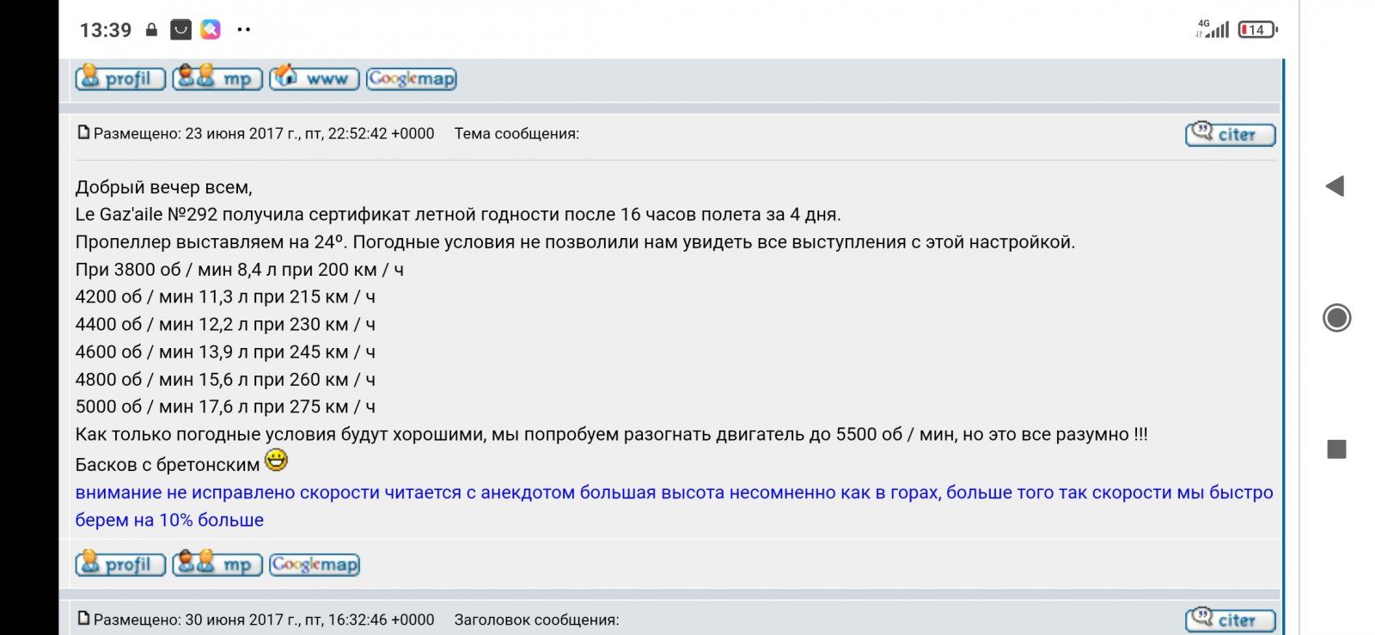Image resolution: width=1375 pixels, height=635 pixels.
Task: Tap the Android recent apps square button
Action: point(1336,449)
